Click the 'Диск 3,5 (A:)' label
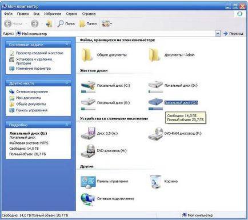This screenshot has width=248, height=220. (107, 133)
